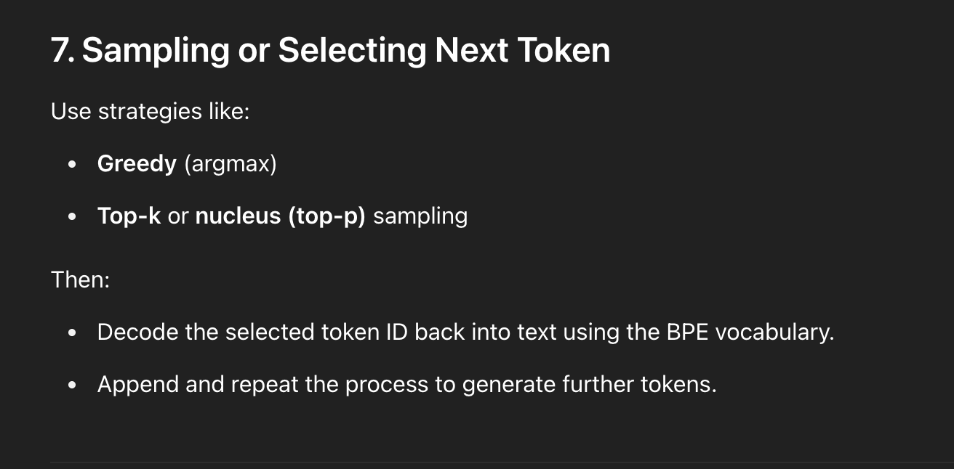Click the 'Decode the selected token ID' sentence
Screen dimensions: 954x469
click(465, 332)
